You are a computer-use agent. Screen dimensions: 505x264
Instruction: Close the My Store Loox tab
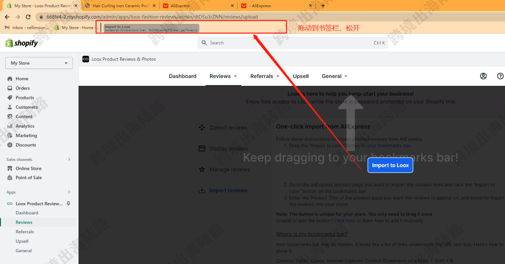76,6
